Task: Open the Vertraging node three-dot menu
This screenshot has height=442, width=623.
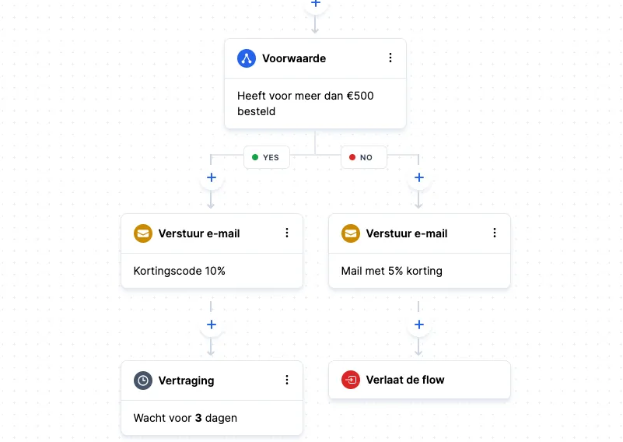Action: coord(287,380)
